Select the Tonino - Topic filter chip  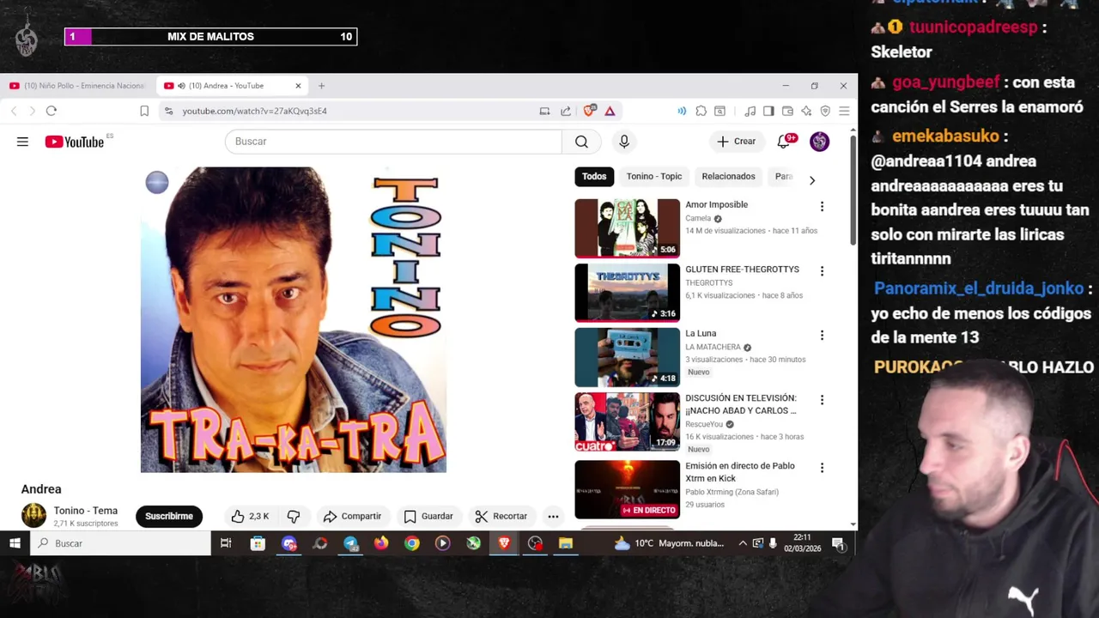pyautogui.click(x=654, y=176)
